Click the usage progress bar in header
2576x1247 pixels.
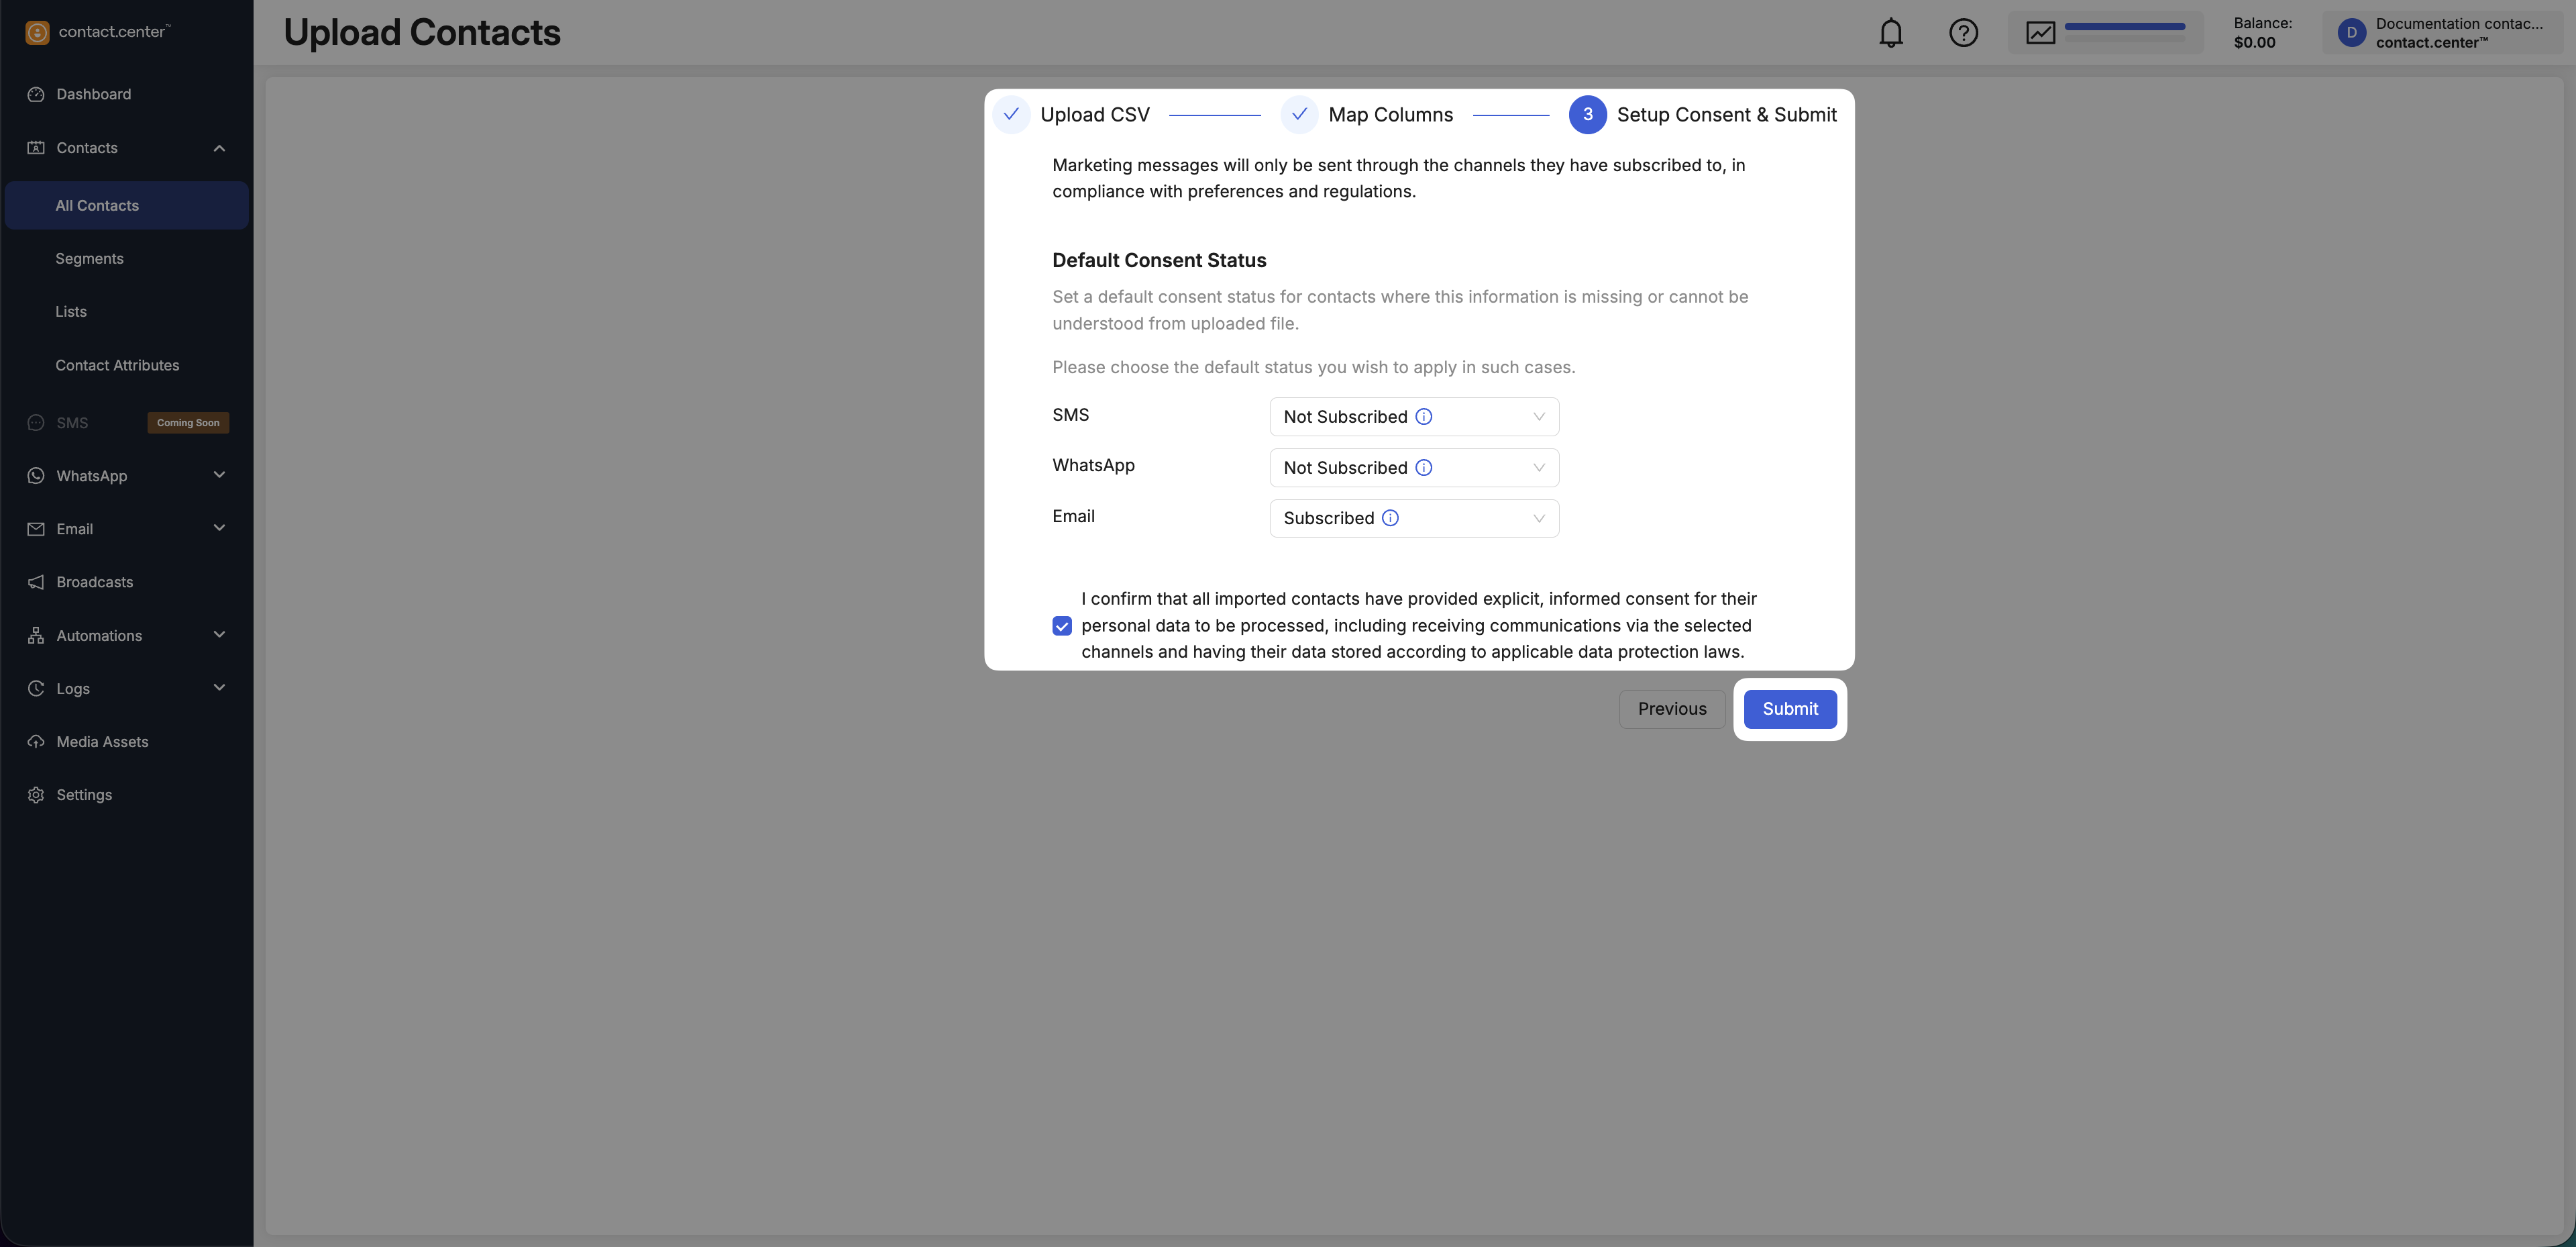(2124, 27)
